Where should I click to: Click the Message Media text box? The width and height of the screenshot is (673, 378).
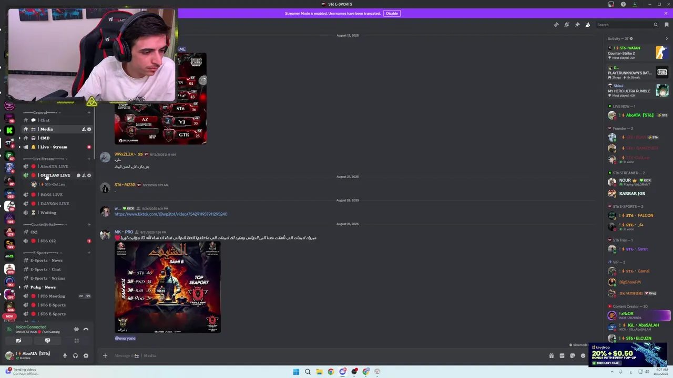point(326,356)
